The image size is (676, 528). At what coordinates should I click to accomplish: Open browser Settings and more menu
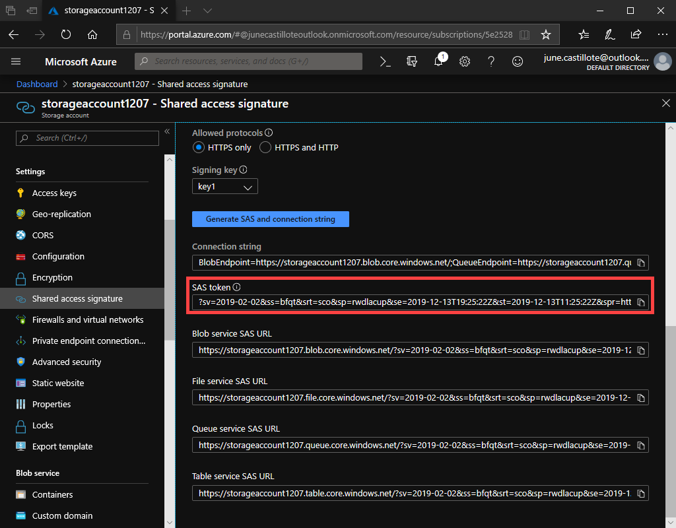(663, 34)
